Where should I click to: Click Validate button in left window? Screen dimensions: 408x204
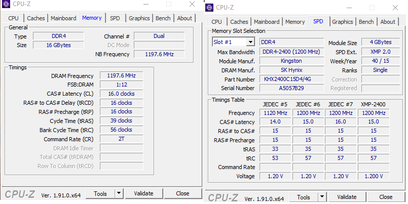click(143, 193)
